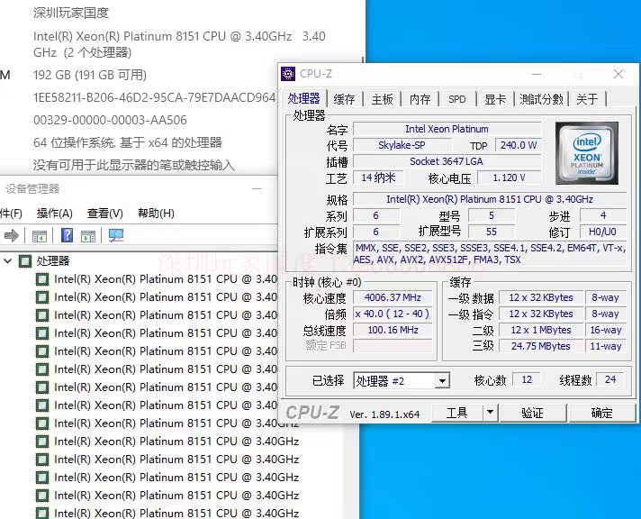Click the 代号 value Skylake-SP
The width and height of the screenshot is (641, 519).
pos(402,145)
